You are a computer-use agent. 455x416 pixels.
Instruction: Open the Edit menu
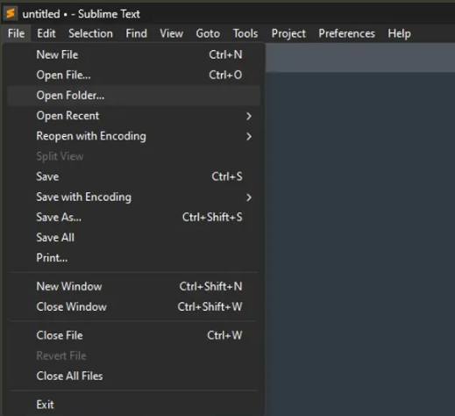click(46, 33)
